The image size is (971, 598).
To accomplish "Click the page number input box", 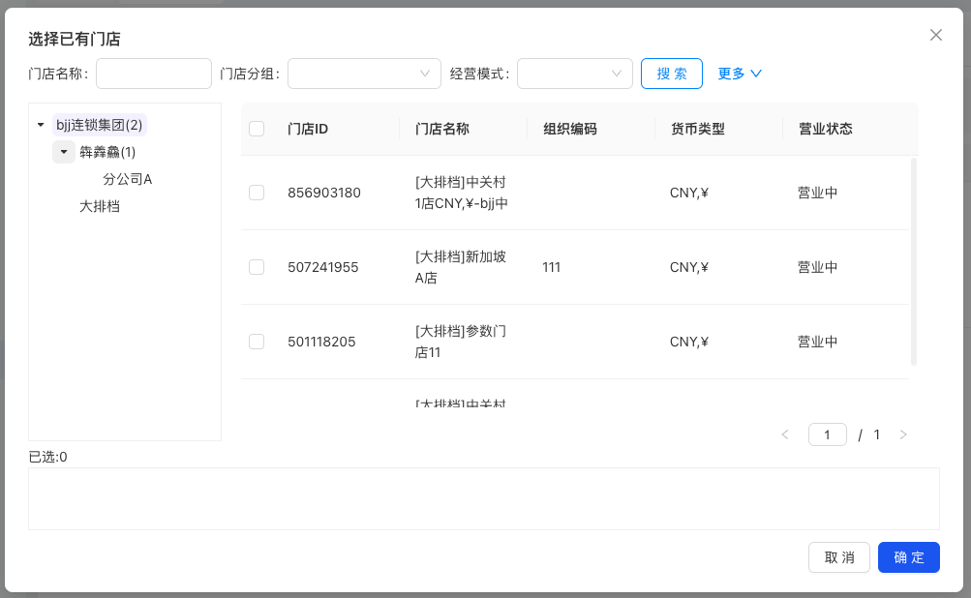I will [x=828, y=434].
